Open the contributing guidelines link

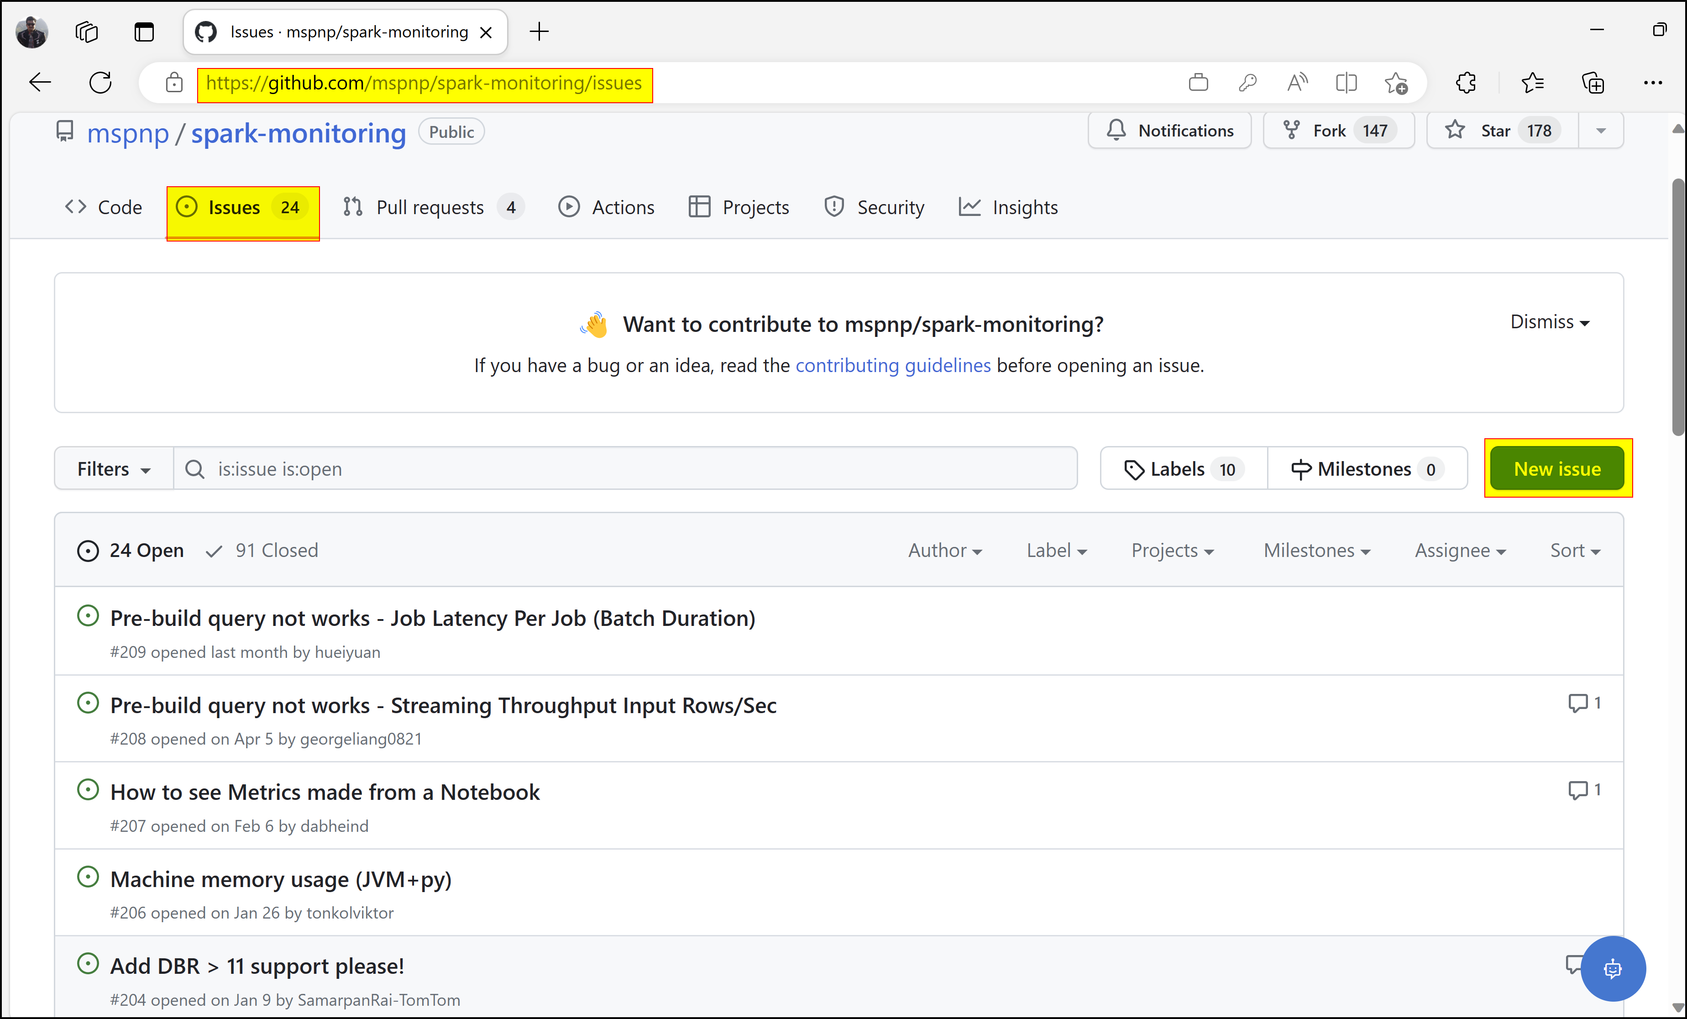pyautogui.click(x=893, y=365)
